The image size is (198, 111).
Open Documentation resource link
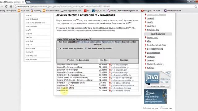pos(153,53)
